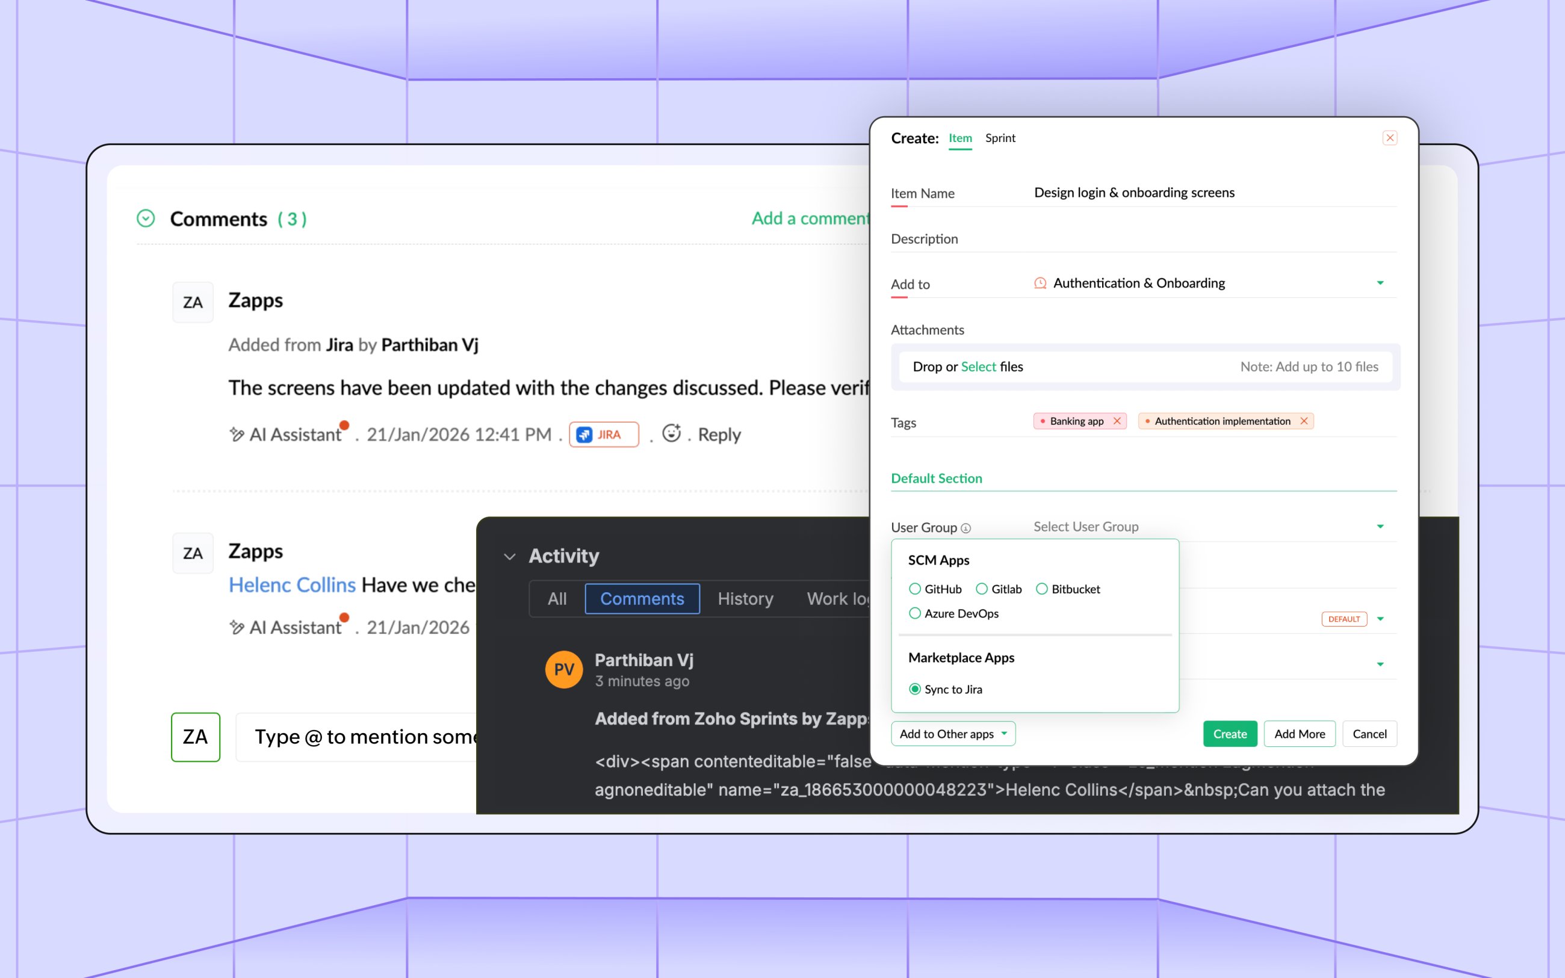Click the Jira badge on the Zapps comment
This screenshot has width=1565, height=978.
point(603,434)
